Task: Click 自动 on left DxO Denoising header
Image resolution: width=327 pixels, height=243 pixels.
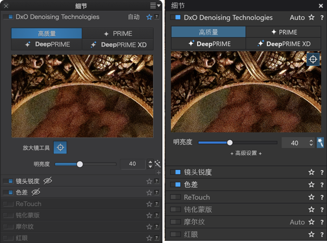Action: [x=134, y=17]
